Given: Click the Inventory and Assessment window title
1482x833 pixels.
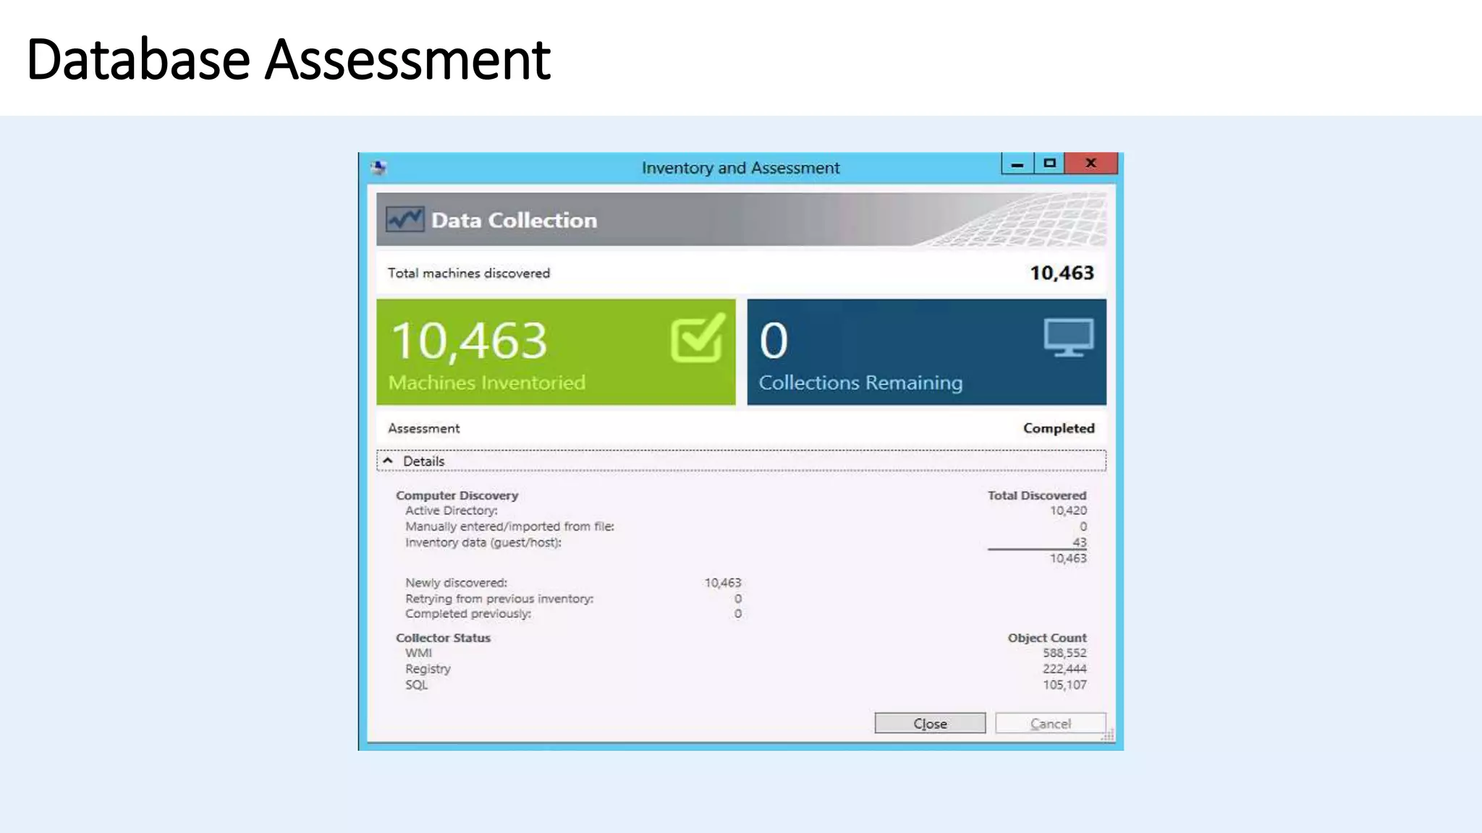Looking at the screenshot, I should click(740, 168).
